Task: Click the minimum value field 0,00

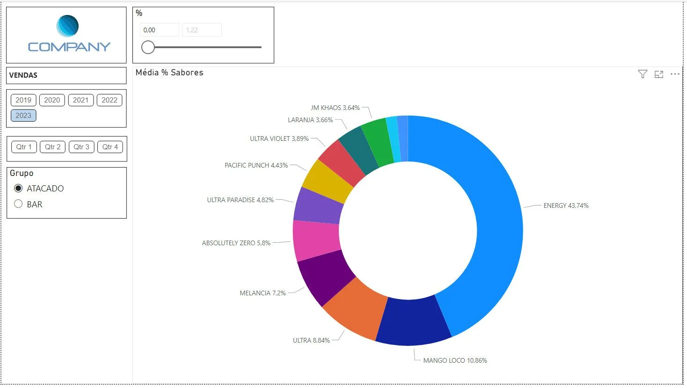Action: tap(159, 30)
